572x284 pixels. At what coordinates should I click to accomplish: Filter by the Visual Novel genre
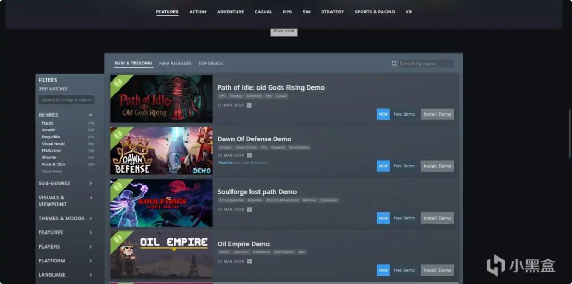[53, 144]
